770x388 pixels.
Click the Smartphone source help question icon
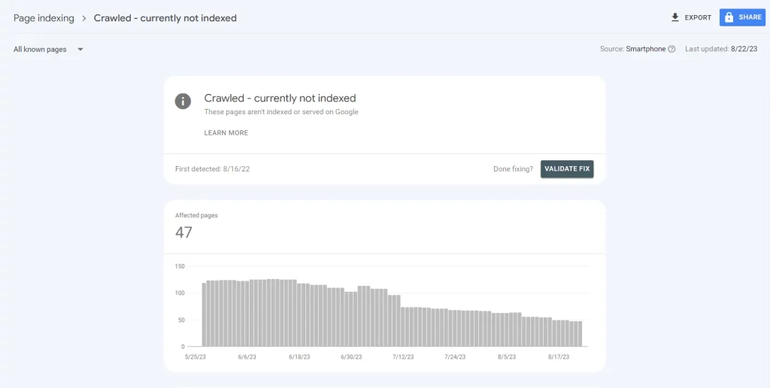[671, 49]
